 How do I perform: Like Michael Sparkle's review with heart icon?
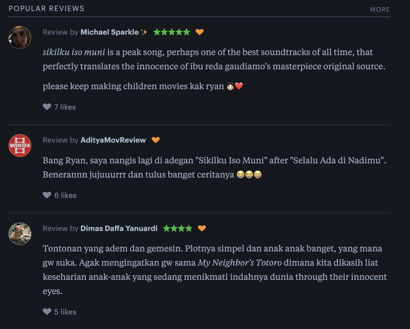(47, 107)
